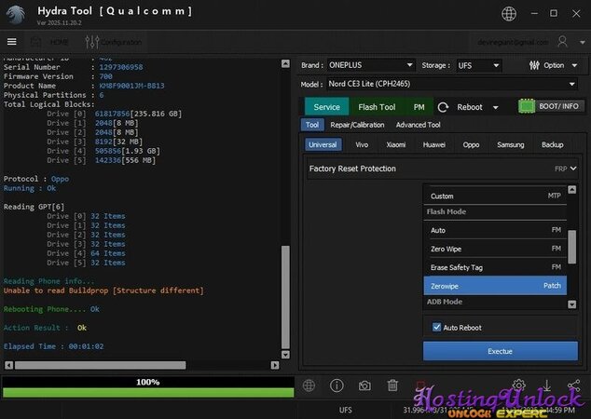
Task: Click the download arrow icon
Action: coord(546,385)
